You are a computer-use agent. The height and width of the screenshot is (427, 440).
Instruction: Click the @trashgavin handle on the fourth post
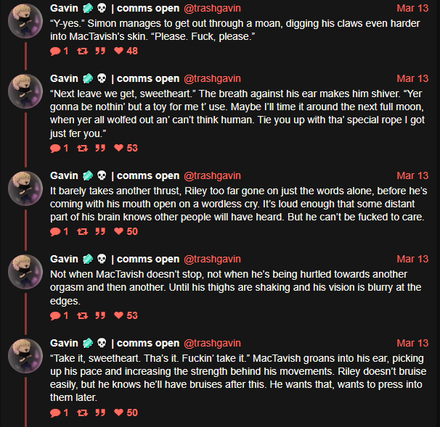[x=213, y=259]
